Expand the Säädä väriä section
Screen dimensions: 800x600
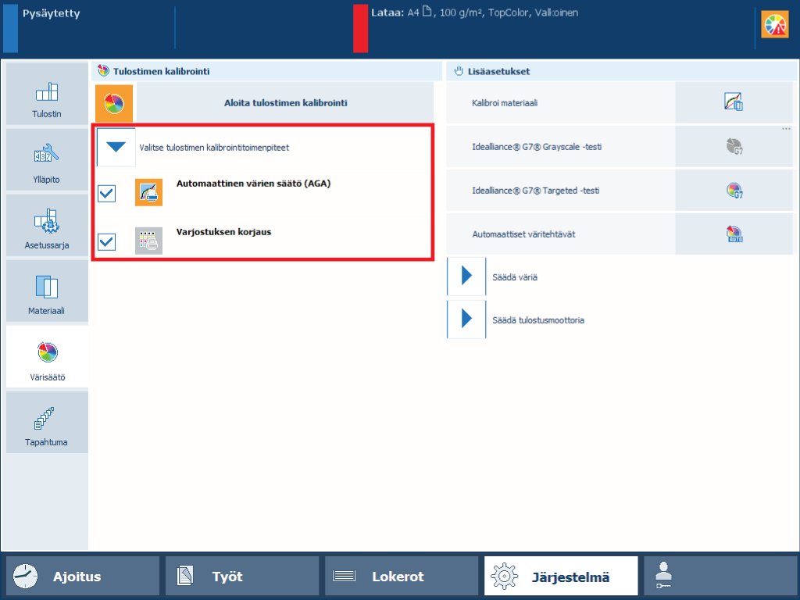click(x=466, y=277)
